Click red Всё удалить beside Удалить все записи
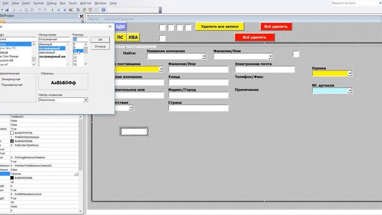 (276, 26)
